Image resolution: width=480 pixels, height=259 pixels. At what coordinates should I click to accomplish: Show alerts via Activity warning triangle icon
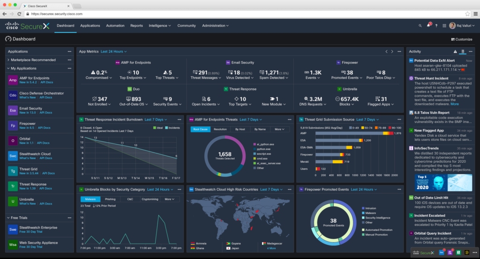[455, 52]
